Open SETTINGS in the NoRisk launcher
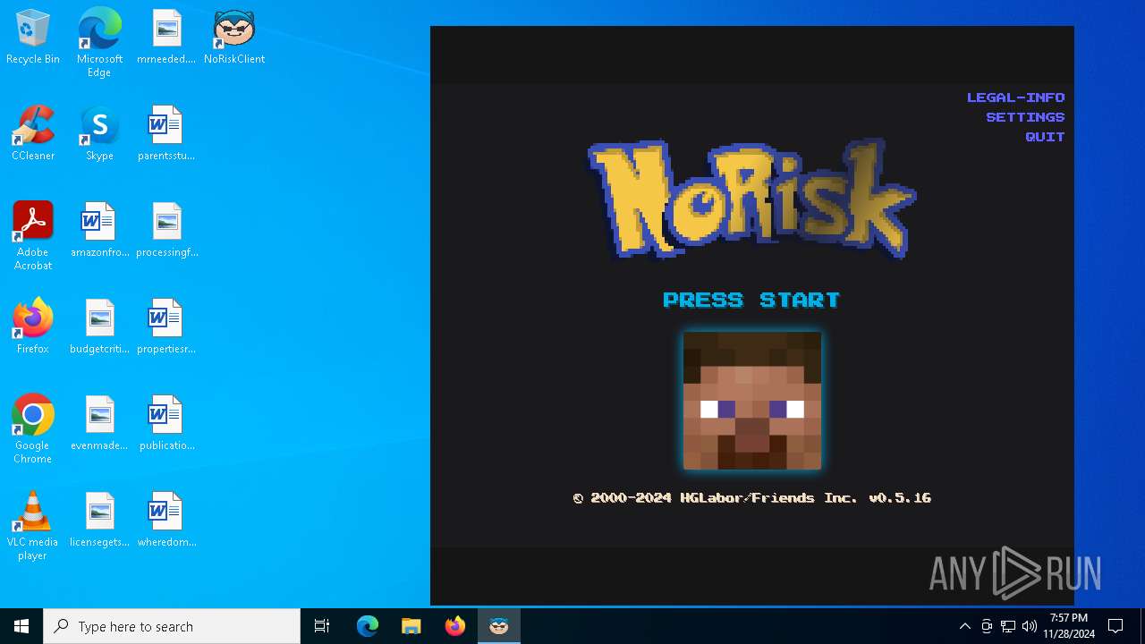Viewport: 1145px width, 644px height. [x=1025, y=117]
